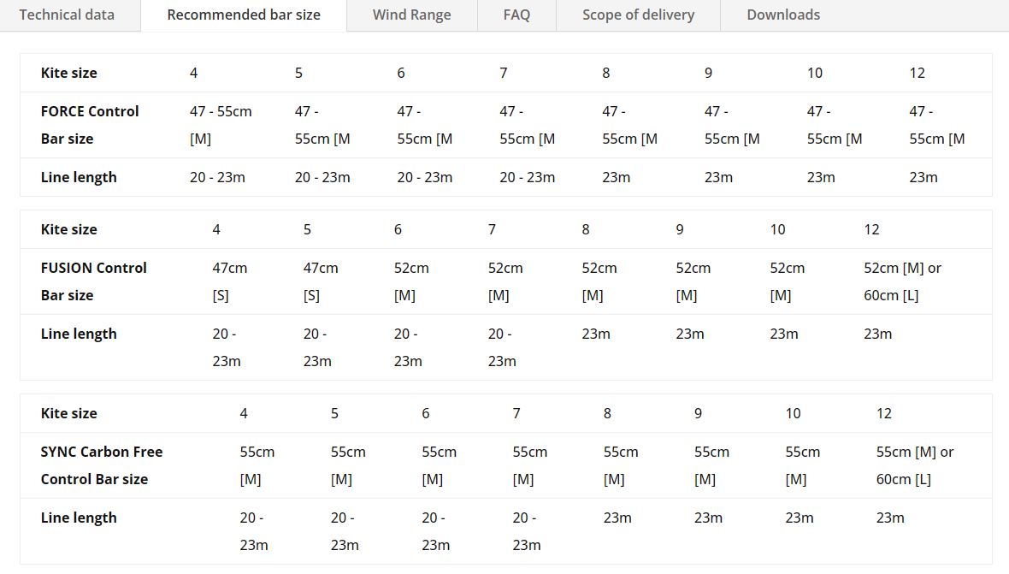Open the Technical data tab
Image resolution: width=1009 pixels, height=574 pixels.
coord(67,15)
